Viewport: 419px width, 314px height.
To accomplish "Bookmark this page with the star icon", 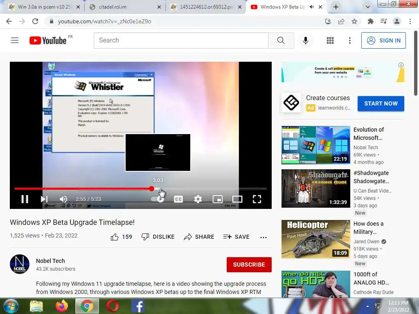I will point(354,21).
